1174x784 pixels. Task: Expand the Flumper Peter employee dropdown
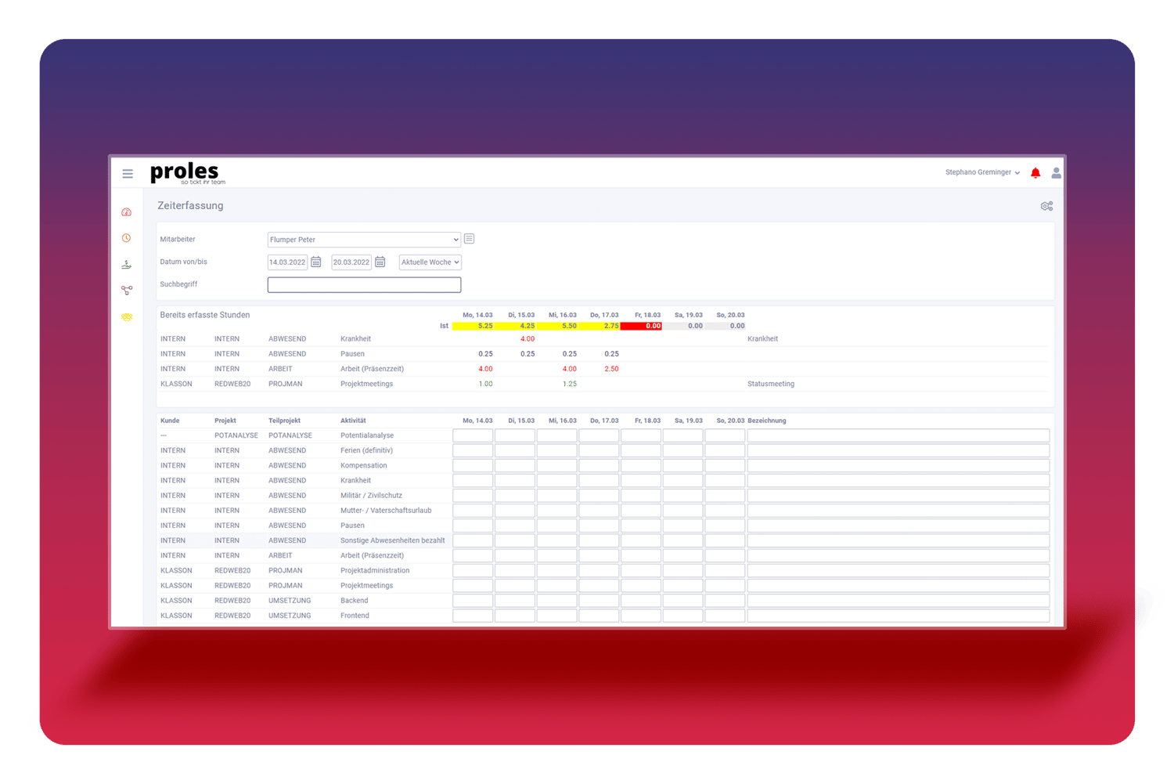364,240
